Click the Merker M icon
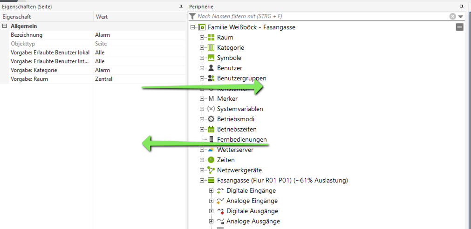 [211, 99]
